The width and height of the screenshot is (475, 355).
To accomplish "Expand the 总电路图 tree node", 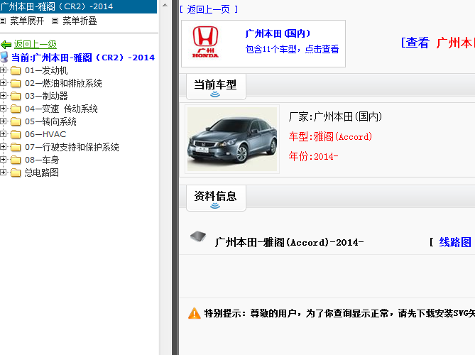I will pyautogui.click(x=3, y=173).
